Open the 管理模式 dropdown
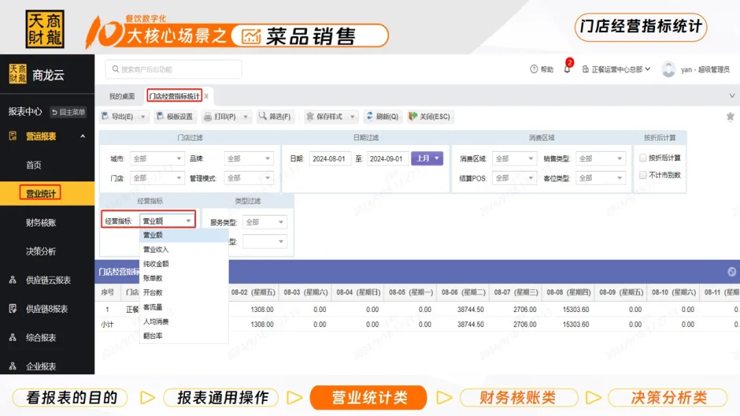The height and width of the screenshot is (416, 740). [x=249, y=178]
